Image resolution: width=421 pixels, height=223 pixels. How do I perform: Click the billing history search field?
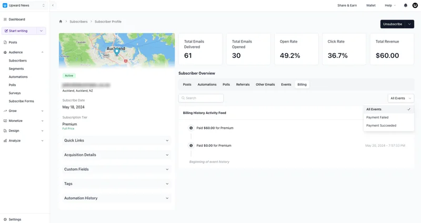[201, 98]
